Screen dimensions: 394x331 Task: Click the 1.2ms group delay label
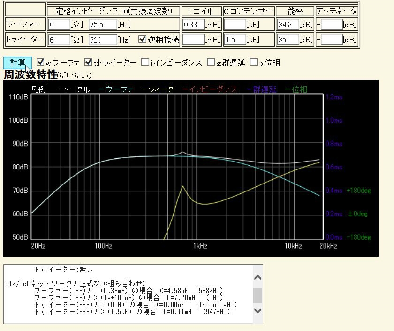click(x=334, y=97)
